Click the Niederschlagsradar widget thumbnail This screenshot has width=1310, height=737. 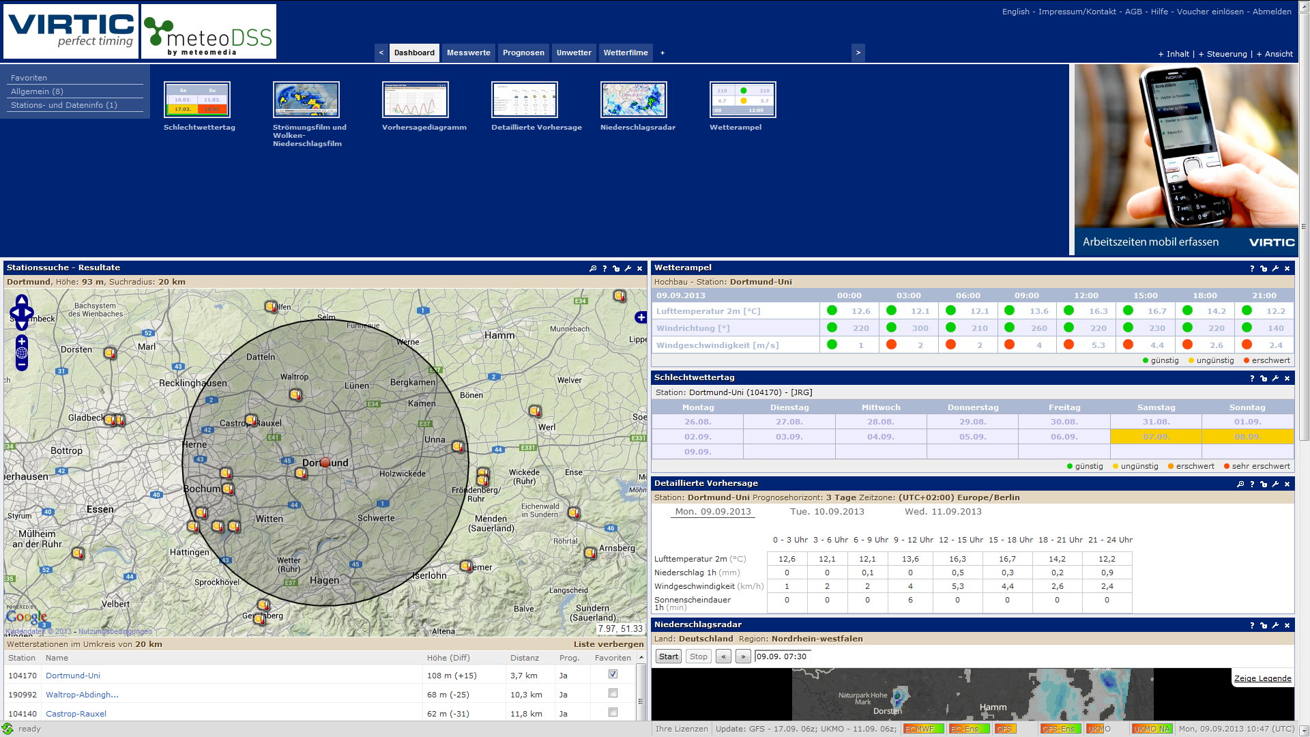coord(633,100)
